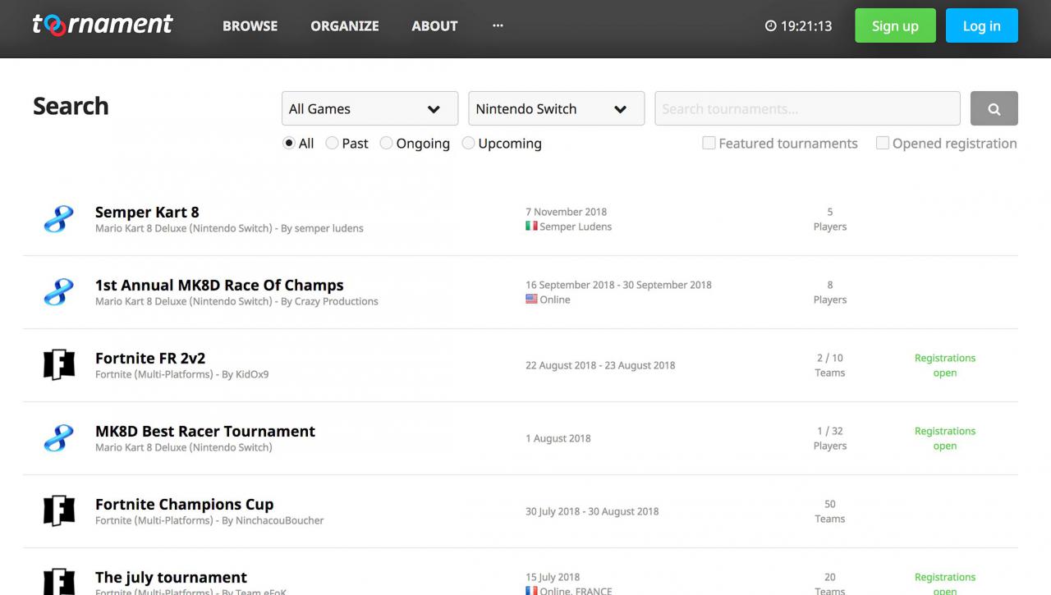Viewport: 1051px width, 595px height.
Task: Open the ABOUT menu
Action: click(x=434, y=26)
